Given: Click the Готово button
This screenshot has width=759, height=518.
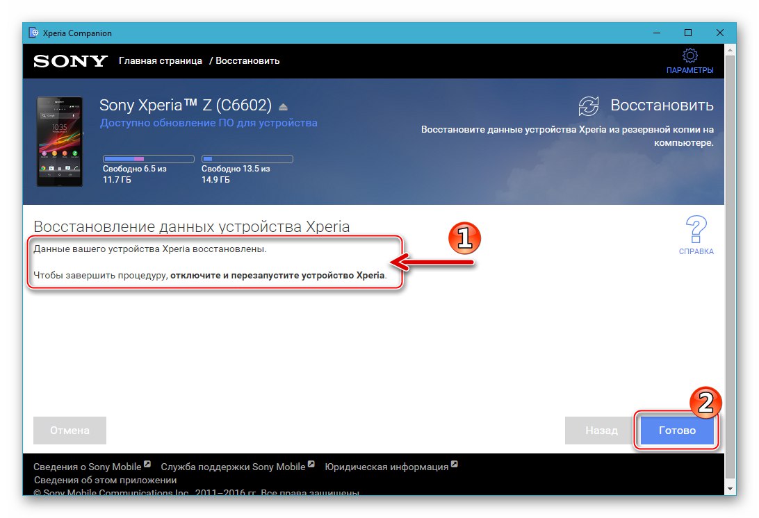Looking at the screenshot, I should tap(677, 431).
